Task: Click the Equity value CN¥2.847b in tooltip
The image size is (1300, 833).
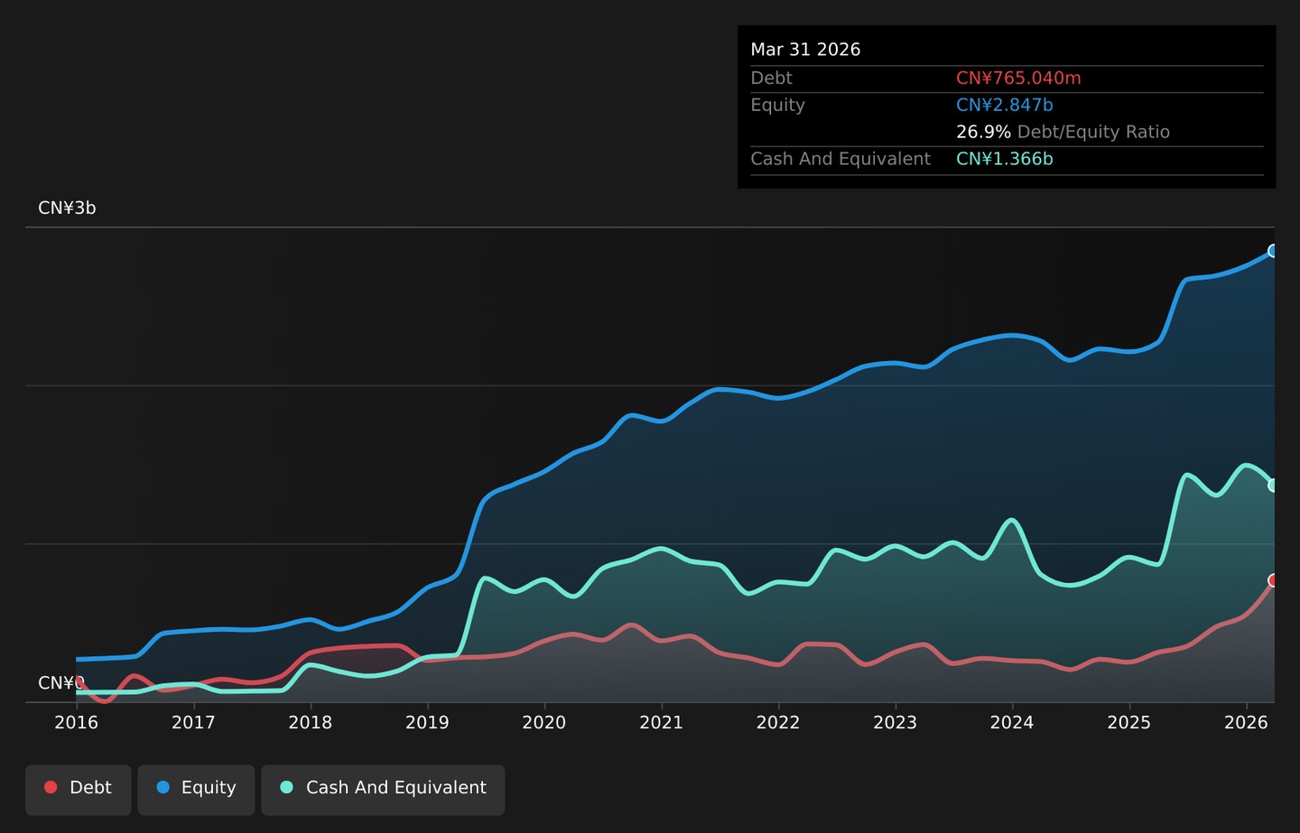Action: point(1005,106)
